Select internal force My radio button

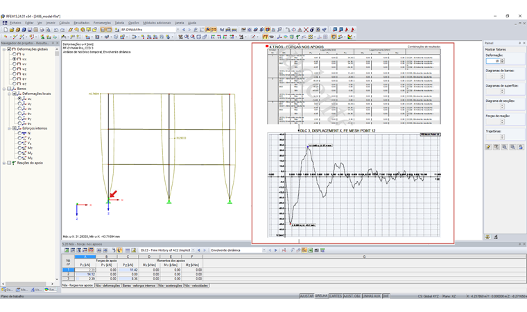[19, 153]
